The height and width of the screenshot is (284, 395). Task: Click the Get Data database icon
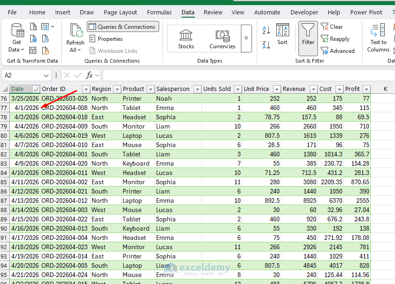17,30
